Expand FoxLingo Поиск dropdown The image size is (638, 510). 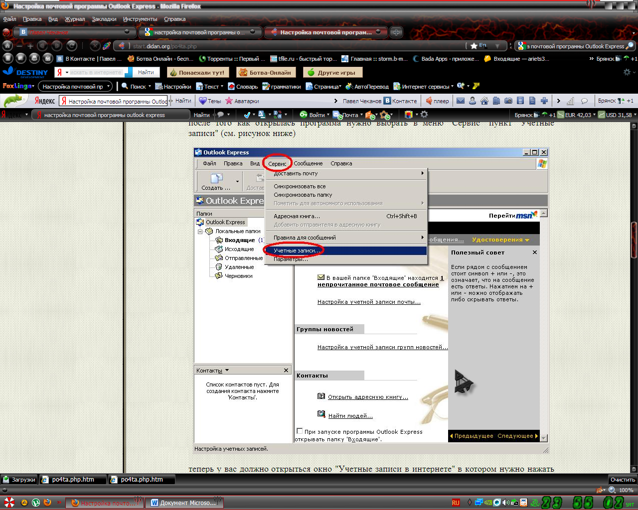coord(149,86)
